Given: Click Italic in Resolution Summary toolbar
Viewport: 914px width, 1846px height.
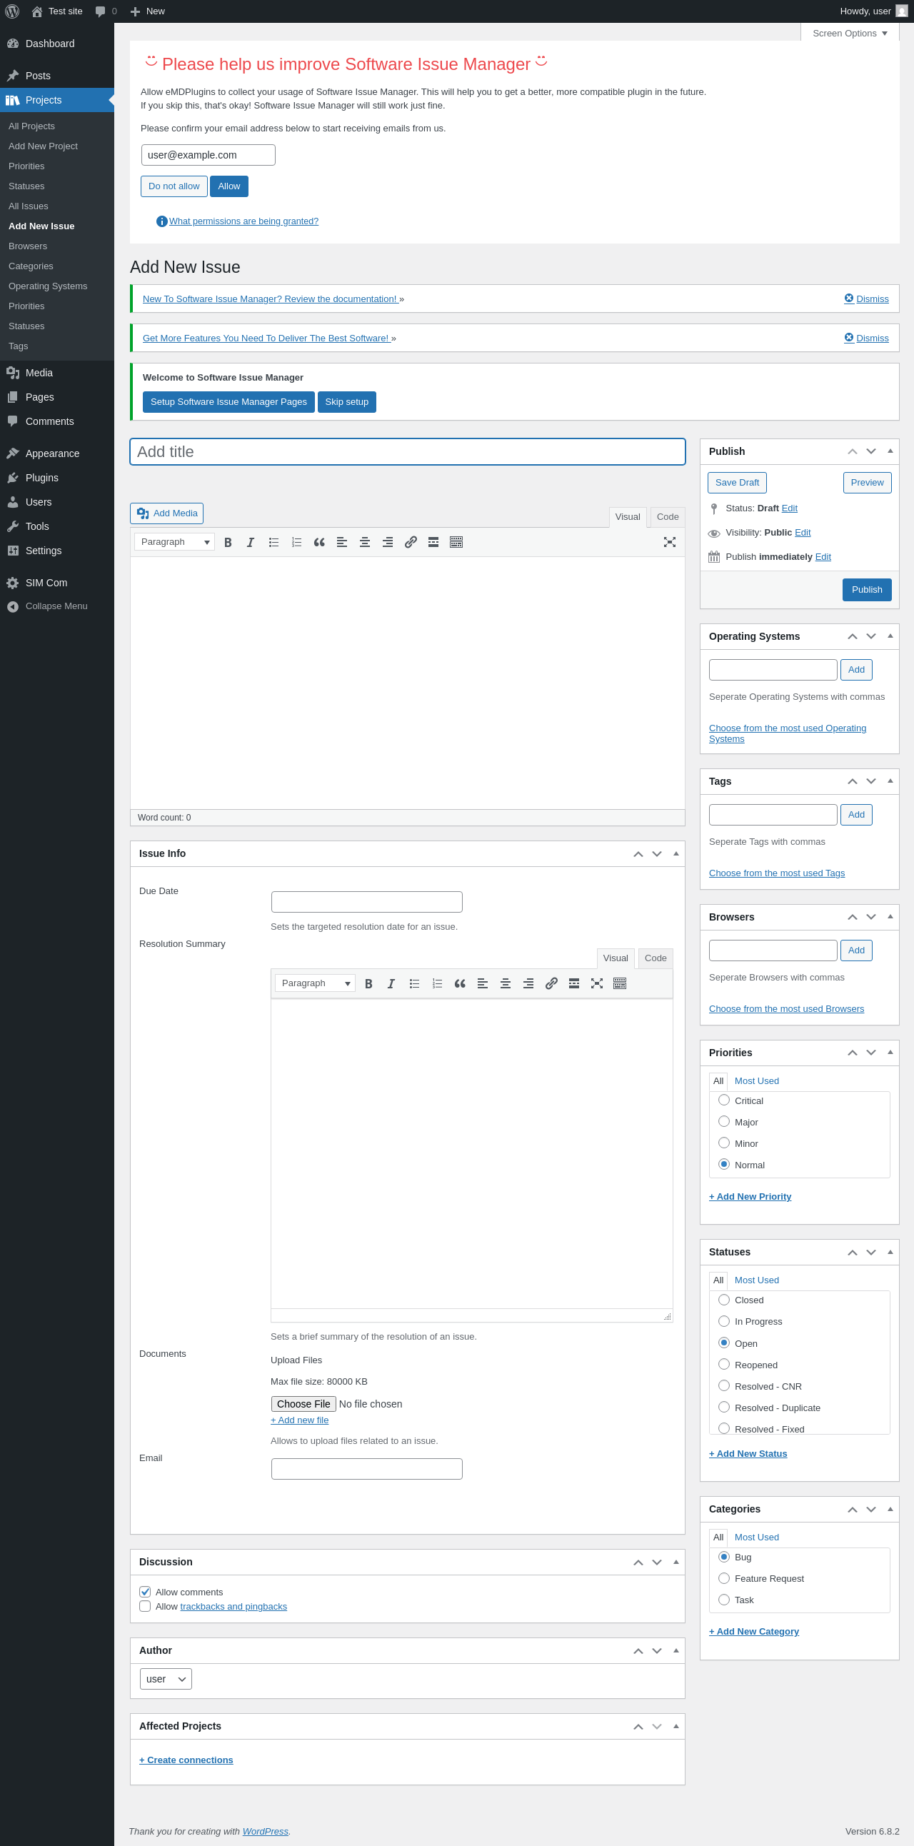Looking at the screenshot, I should pyautogui.click(x=392, y=984).
